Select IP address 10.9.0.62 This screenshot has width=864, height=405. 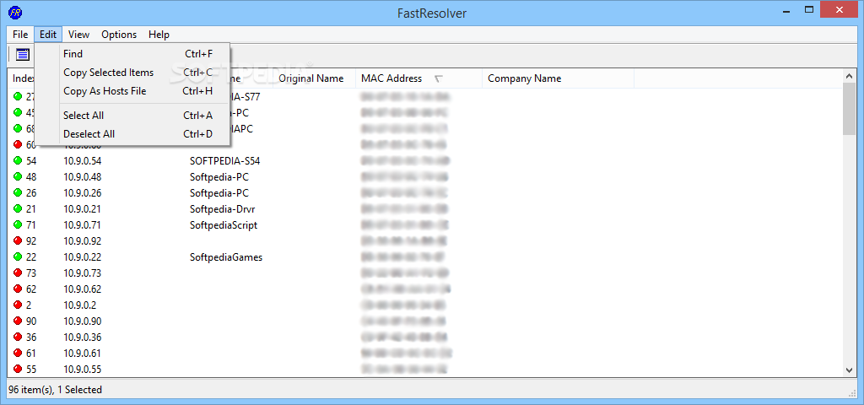83,289
